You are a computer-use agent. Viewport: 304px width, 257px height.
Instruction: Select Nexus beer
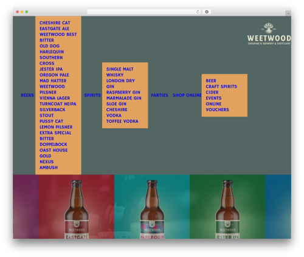click(x=47, y=162)
